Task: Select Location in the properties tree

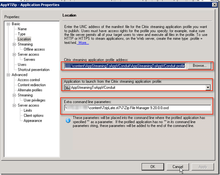Action: [24, 39]
